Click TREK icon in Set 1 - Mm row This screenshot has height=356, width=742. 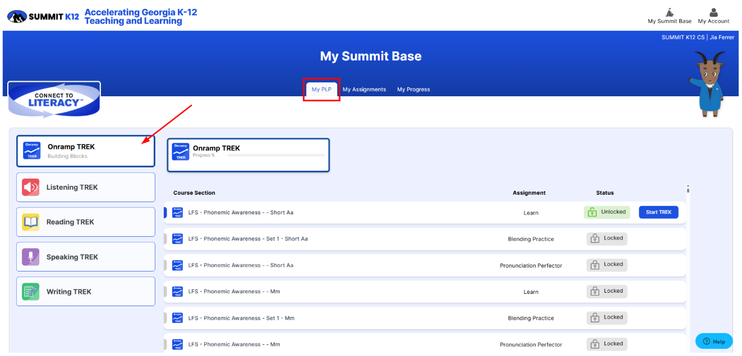click(x=177, y=318)
